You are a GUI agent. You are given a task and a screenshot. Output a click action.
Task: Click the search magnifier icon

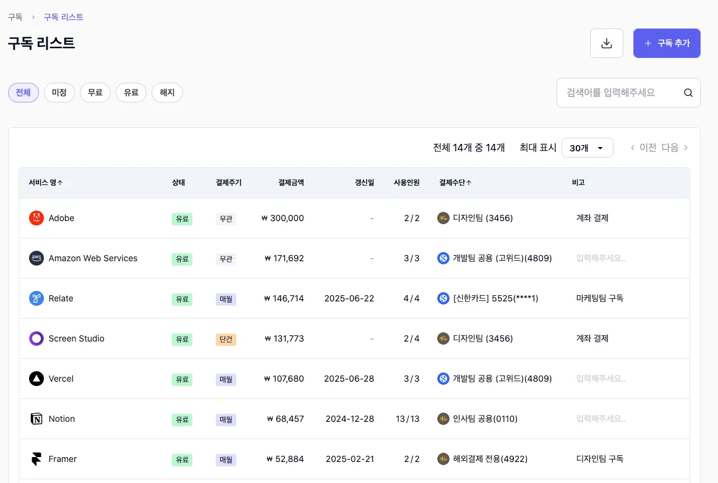[688, 92]
